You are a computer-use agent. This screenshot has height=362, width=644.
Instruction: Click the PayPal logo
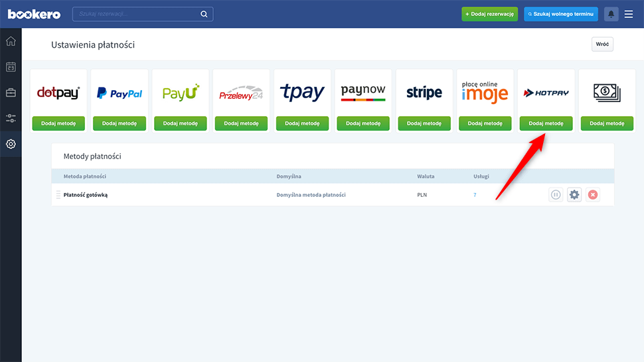tap(120, 93)
